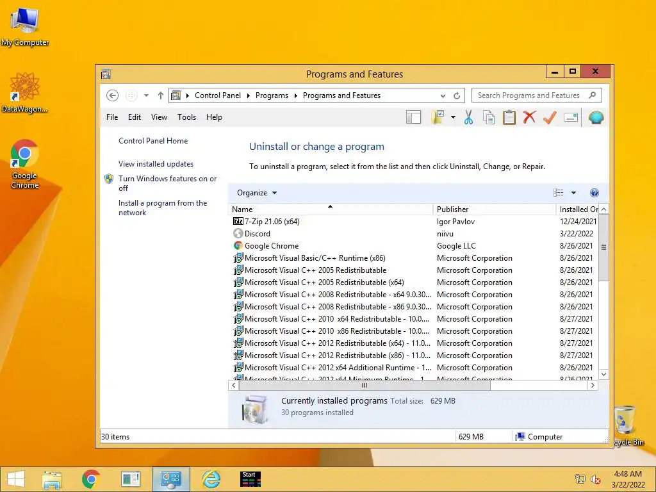Image resolution: width=656 pixels, height=492 pixels.
Task: Click the Search Programs and Features field
Action: [x=537, y=95]
